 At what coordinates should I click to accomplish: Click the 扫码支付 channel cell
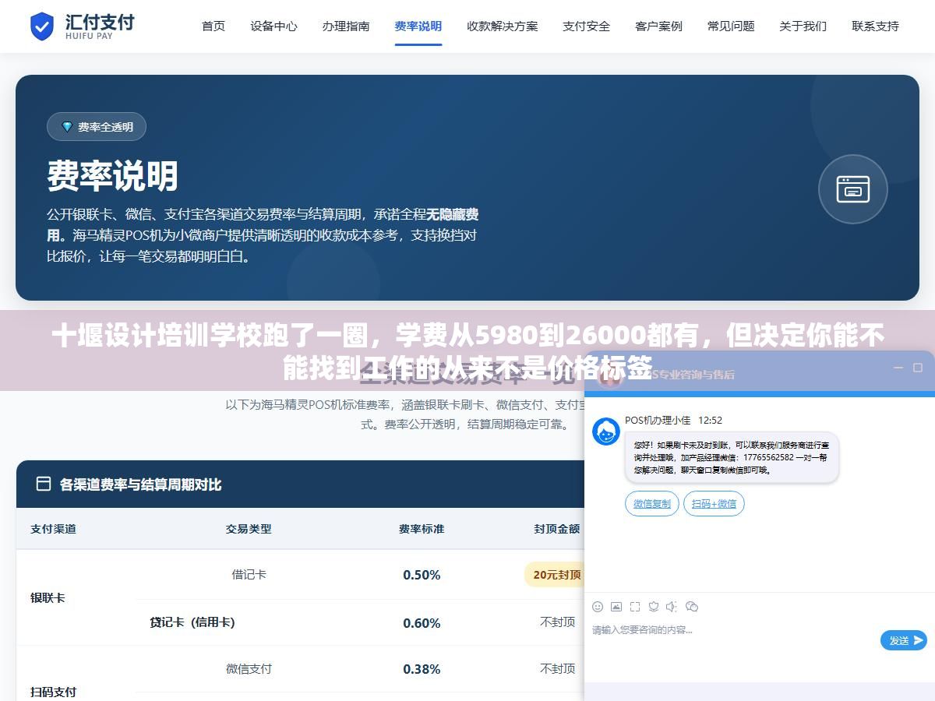pos(54,692)
